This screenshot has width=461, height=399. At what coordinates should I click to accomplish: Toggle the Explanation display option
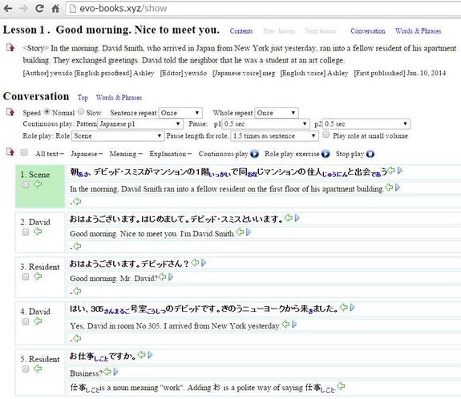pos(171,154)
